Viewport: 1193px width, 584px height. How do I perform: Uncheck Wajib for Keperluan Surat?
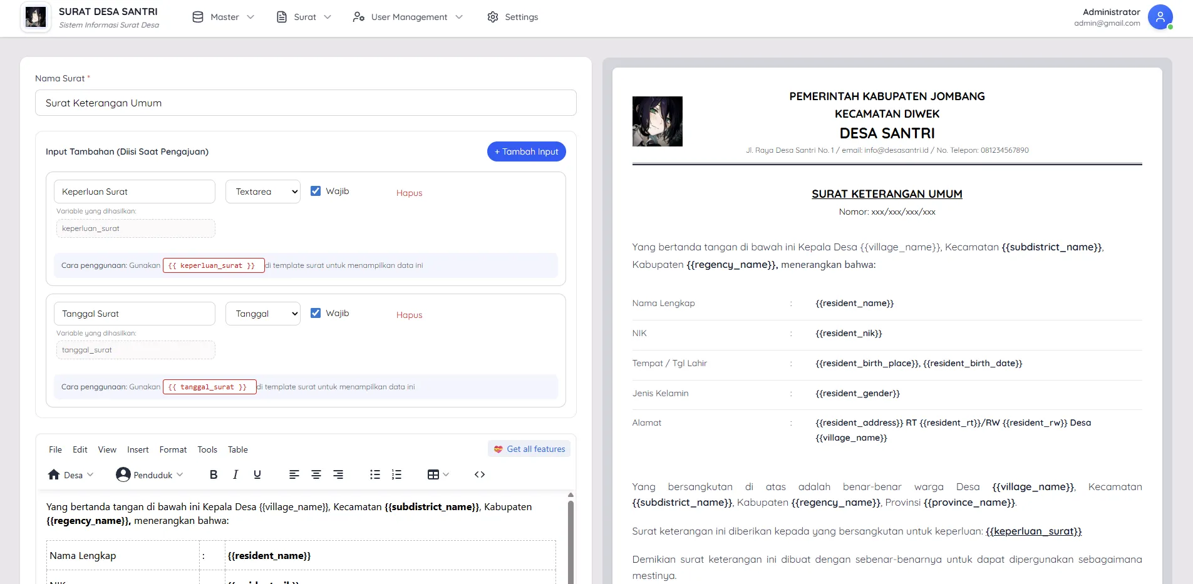click(316, 191)
